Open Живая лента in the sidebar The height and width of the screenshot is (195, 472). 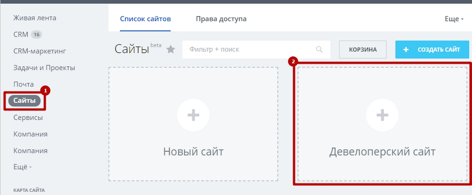click(35, 18)
